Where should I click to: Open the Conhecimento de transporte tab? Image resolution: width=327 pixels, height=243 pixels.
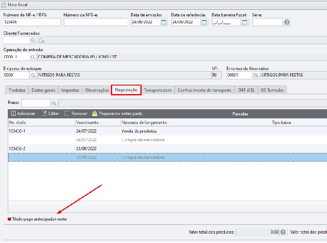pyautogui.click(x=204, y=90)
